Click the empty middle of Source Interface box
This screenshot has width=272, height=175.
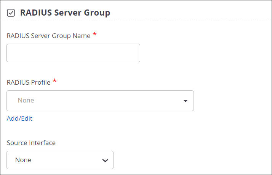pos(67,160)
